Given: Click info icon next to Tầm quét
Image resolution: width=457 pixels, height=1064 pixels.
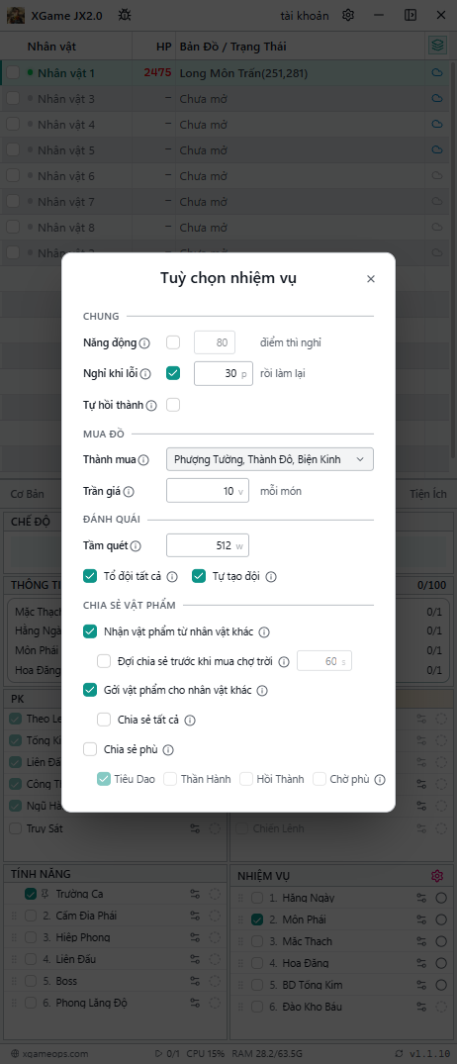Looking at the screenshot, I should (135, 545).
